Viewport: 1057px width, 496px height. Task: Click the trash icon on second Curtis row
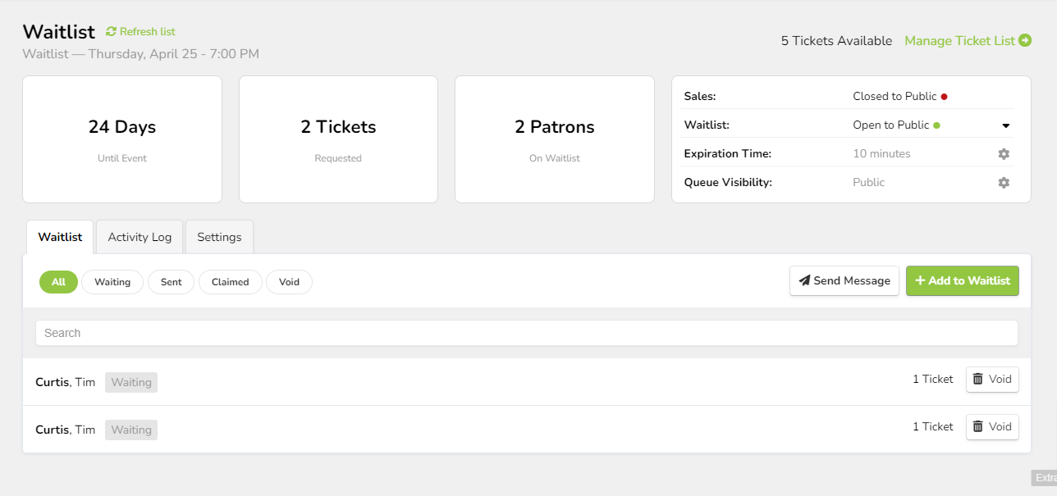(x=978, y=426)
